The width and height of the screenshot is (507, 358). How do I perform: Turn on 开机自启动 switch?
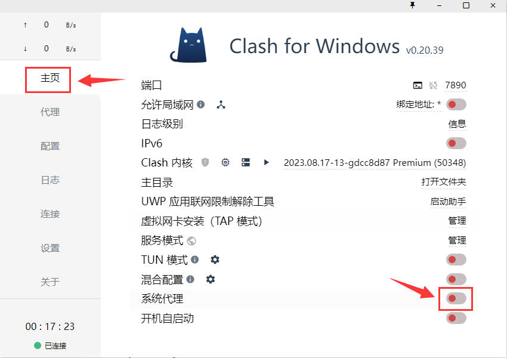[456, 318]
